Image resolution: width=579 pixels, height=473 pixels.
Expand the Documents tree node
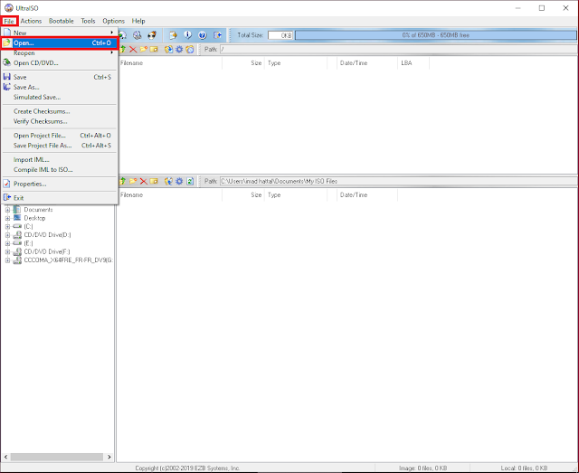[x=7, y=210]
